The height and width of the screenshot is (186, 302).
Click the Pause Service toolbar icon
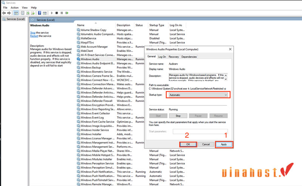pos(62,13)
